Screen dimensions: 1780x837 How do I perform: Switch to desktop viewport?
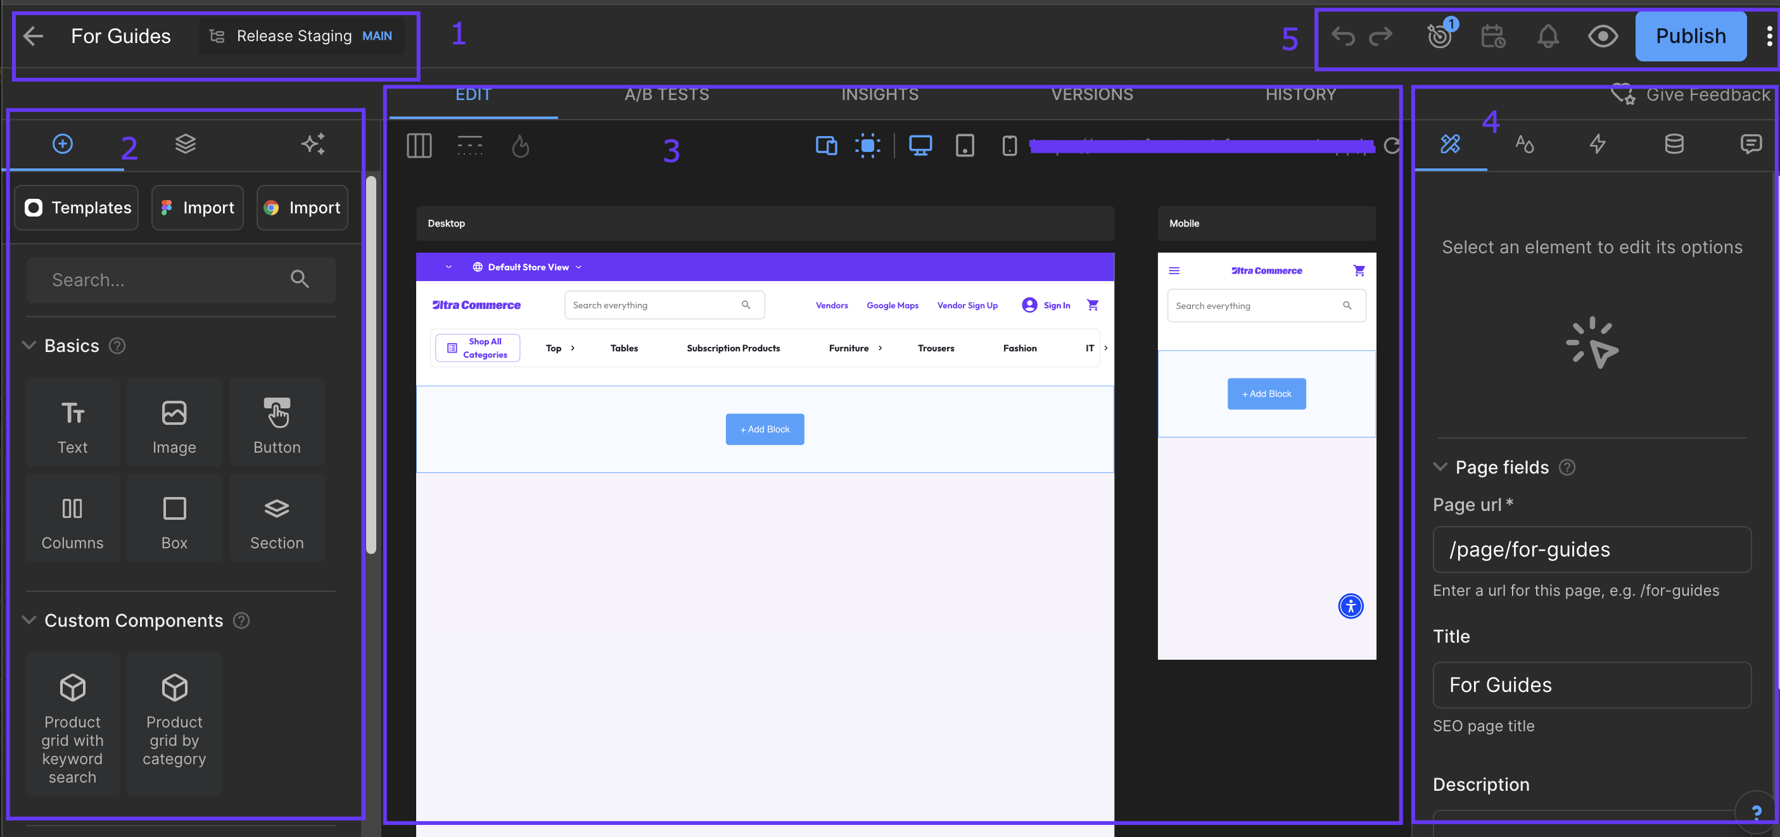(x=920, y=146)
